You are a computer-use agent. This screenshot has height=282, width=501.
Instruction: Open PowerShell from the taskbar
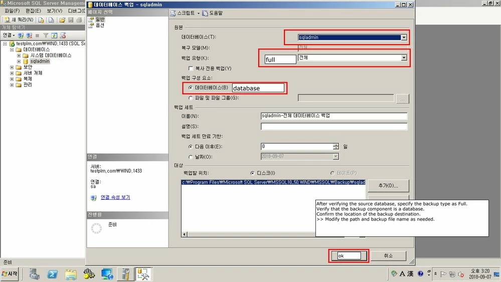point(52,274)
